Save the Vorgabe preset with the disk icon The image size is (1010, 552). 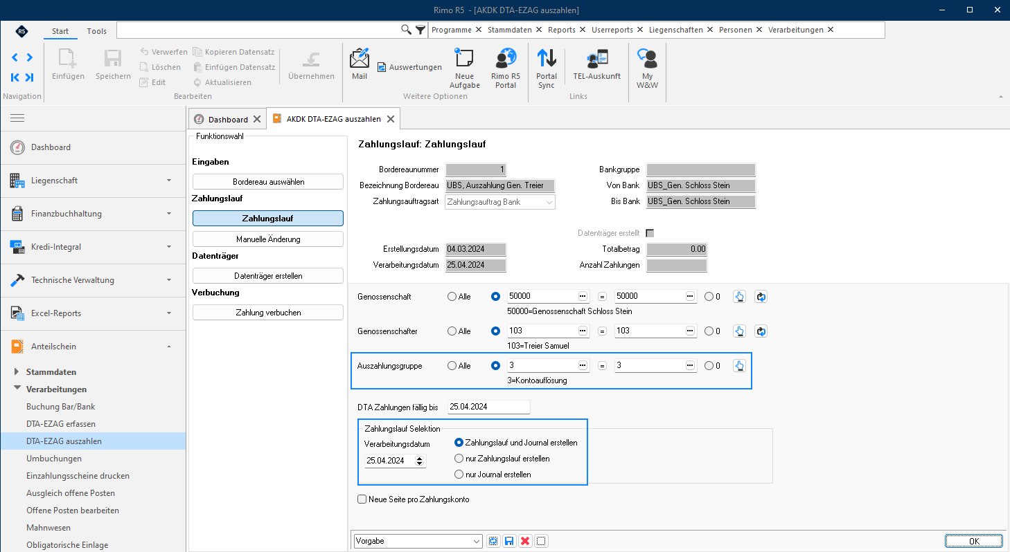click(x=509, y=541)
